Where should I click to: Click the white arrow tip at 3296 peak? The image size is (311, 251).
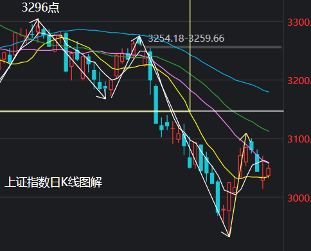point(38,19)
